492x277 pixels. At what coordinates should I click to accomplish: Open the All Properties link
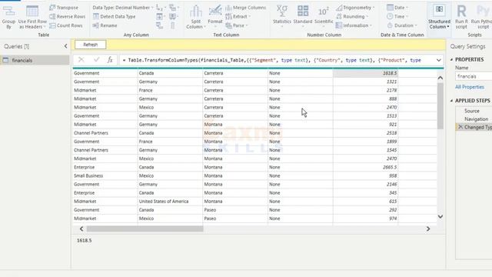(470, 87)
